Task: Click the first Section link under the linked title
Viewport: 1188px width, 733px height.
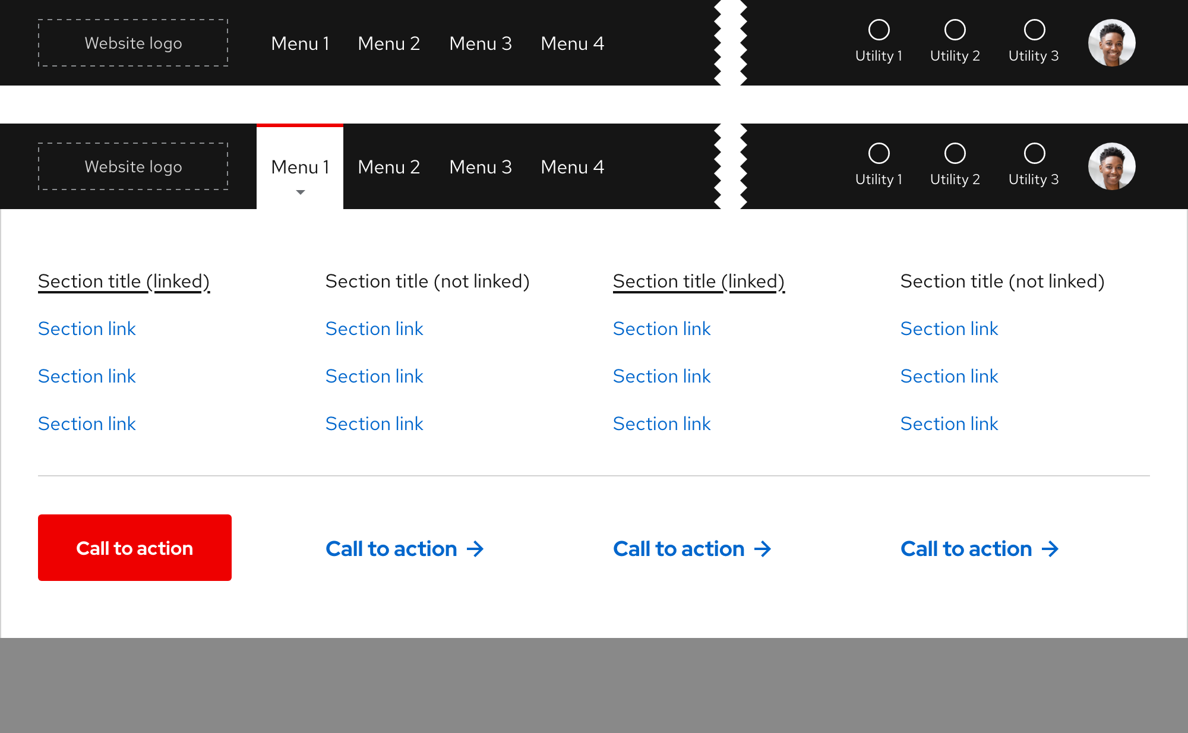Action: click(87, 328)
